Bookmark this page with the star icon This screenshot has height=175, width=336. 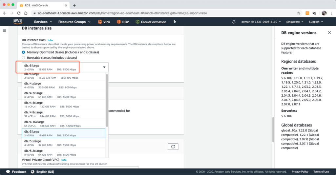(x=298, y=13)
